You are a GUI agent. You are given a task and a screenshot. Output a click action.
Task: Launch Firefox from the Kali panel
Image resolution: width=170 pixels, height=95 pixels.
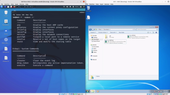[x=14, y=7]
